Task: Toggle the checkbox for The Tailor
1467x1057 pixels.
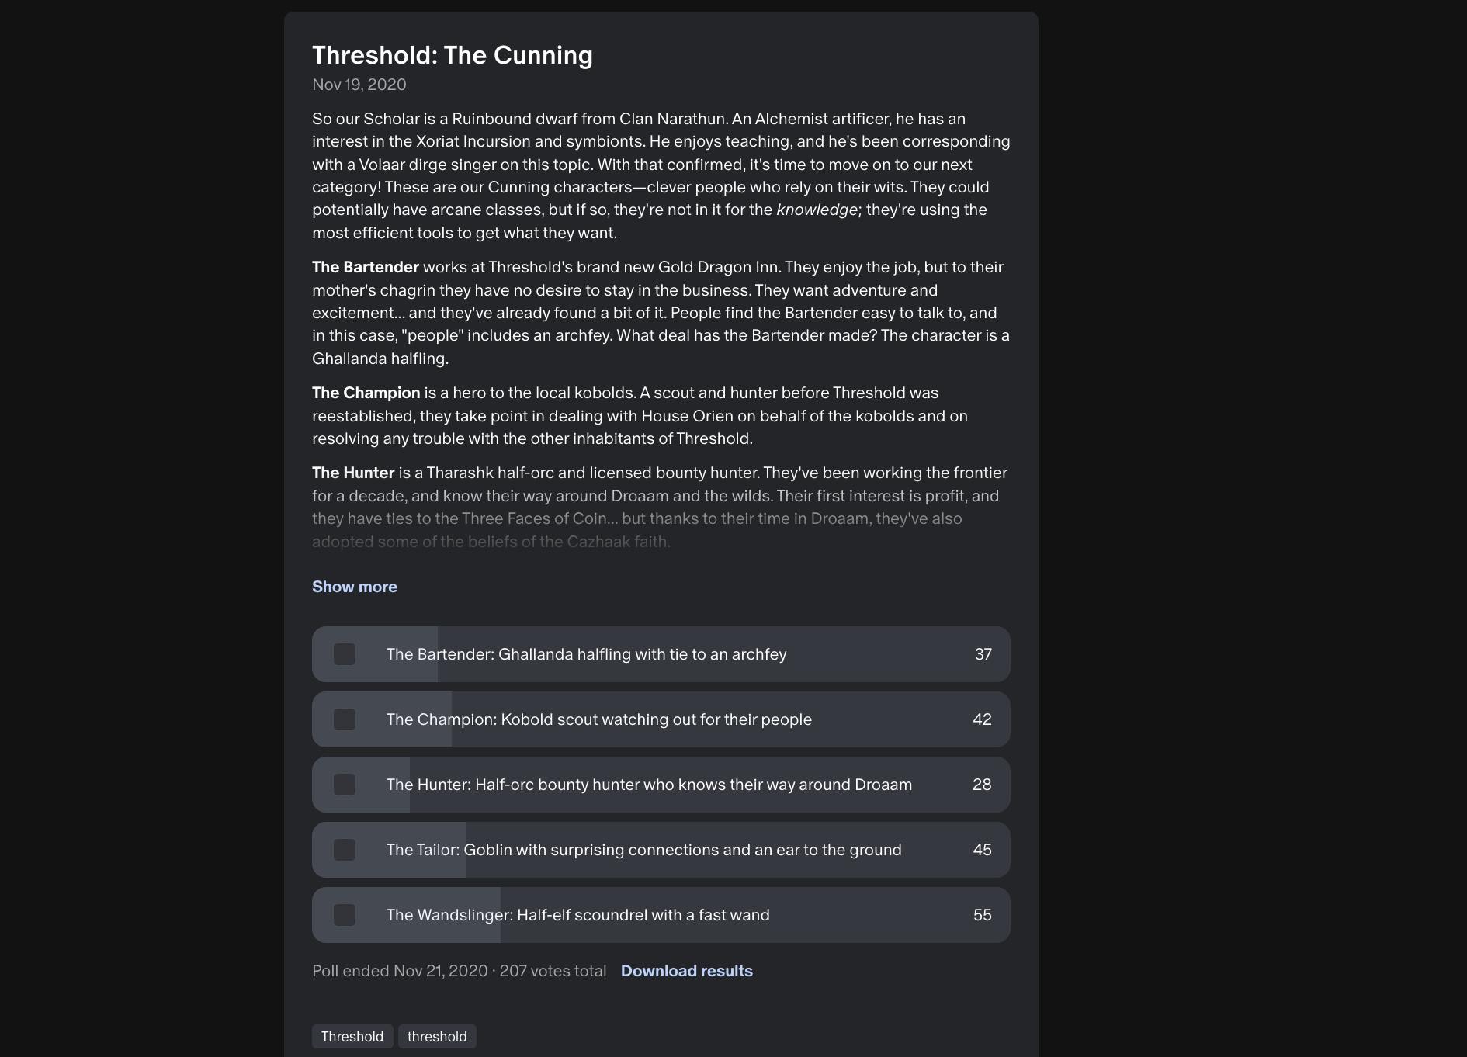Action: pyautogui.click(x=345, y=850)
